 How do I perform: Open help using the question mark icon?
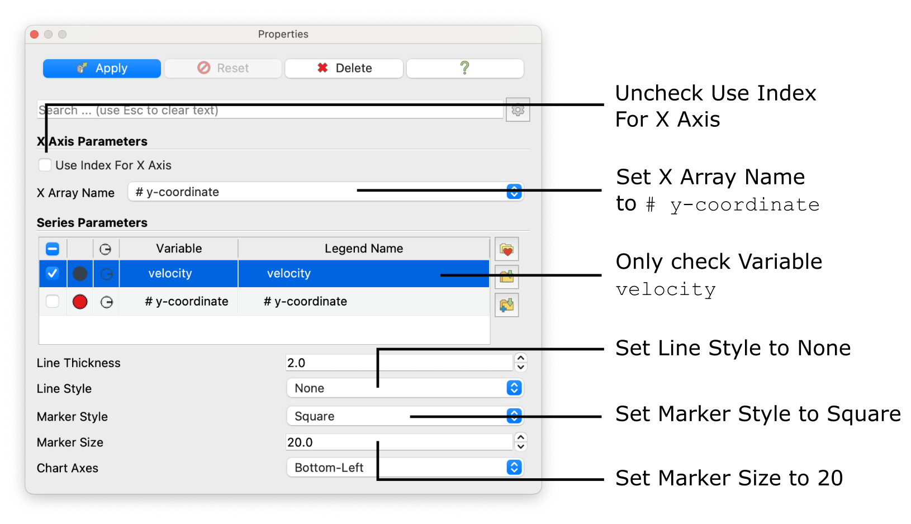pos(465,68)
